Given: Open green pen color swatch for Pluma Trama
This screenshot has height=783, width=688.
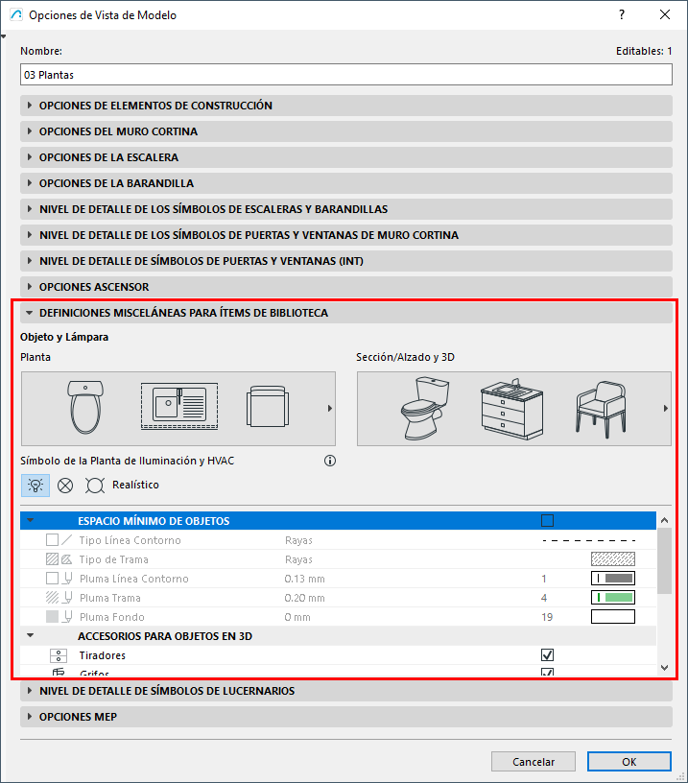Looking at the screenshot, I should coord(612,597).
